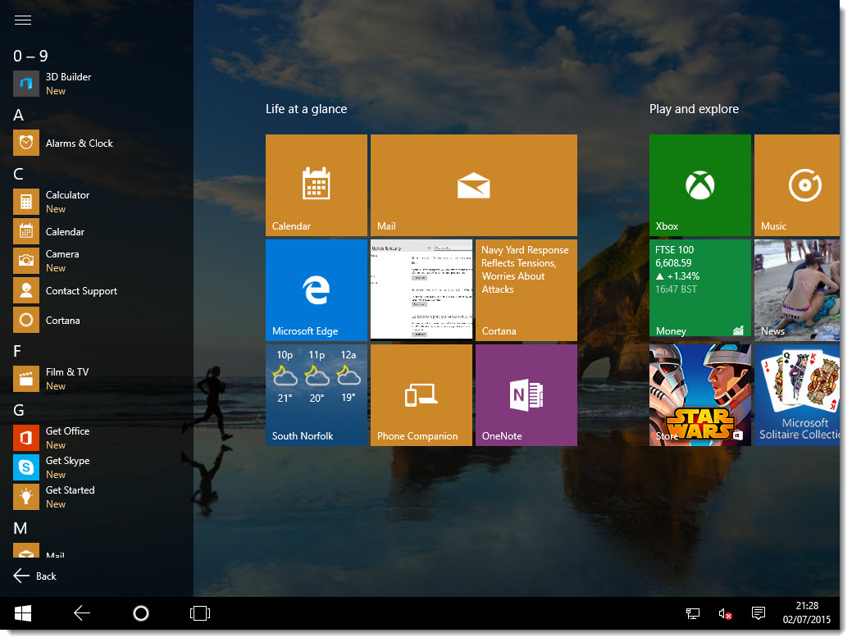The height and width of the screenshot is (642, 852).
Task: Launch the Camera app
Action: pos(64,260)
